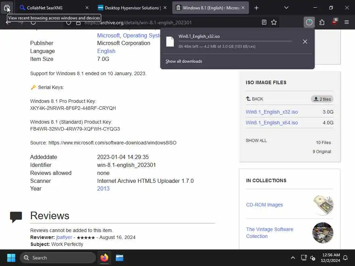
Task: Click the Reviews speech bubble icon
Action: coord(16,217)
